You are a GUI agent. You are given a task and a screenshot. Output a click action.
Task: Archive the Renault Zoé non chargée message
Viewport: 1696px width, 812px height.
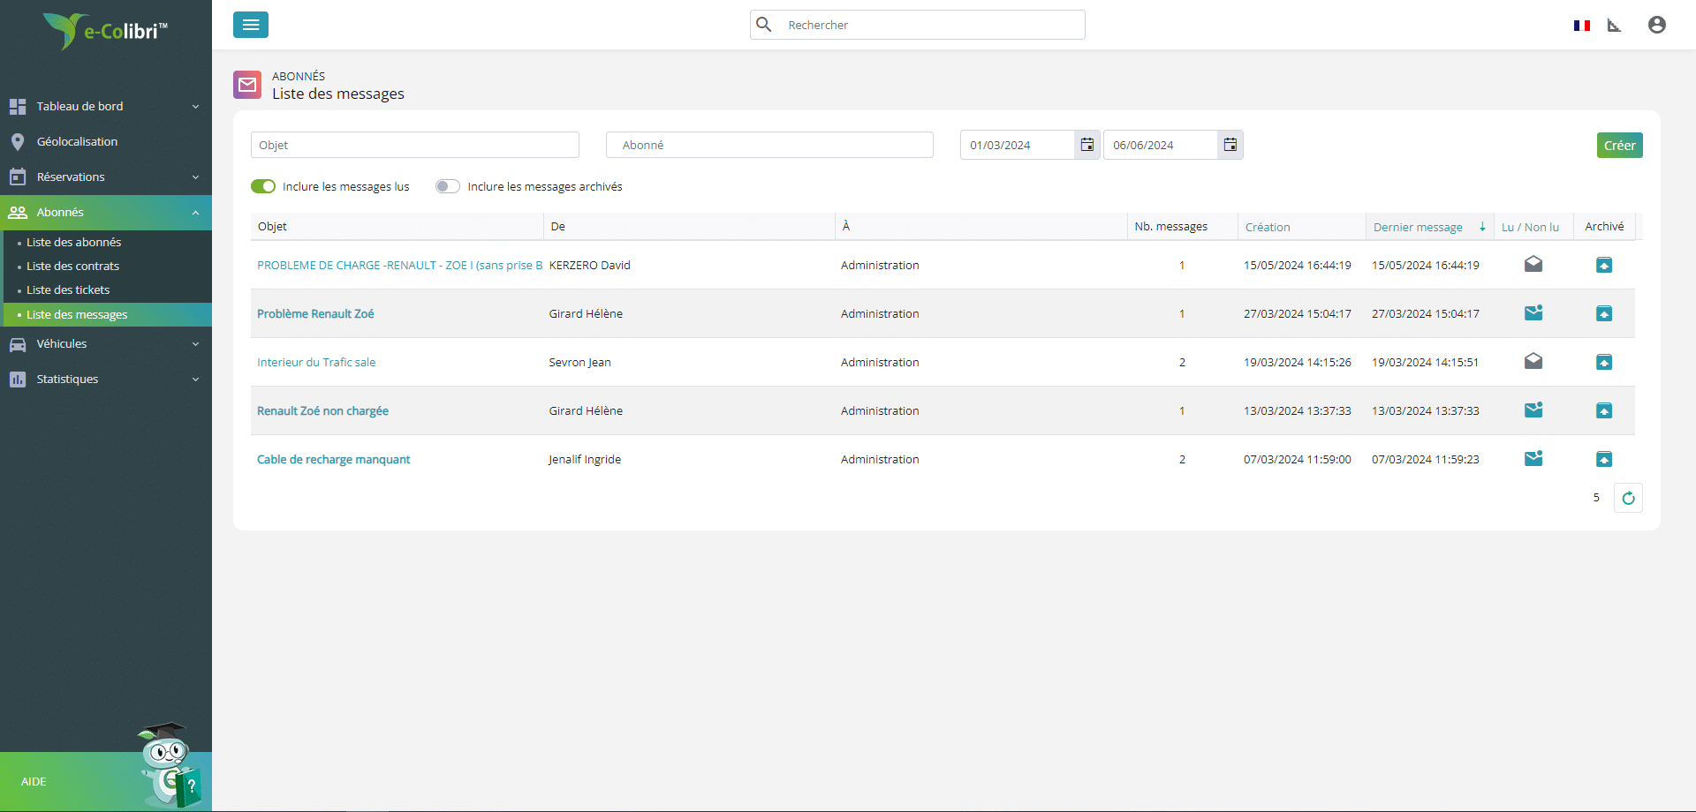click(1604, 410)
